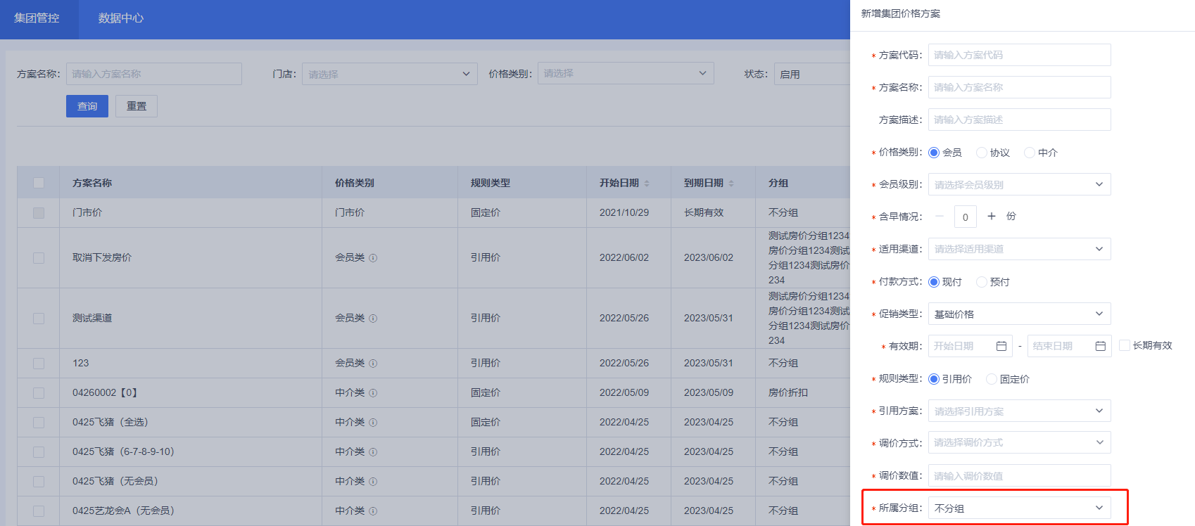Click the 重置 button
The height and width of the screenshot is (526, 1195).
137,106
